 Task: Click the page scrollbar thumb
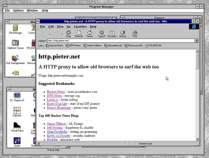197,61
